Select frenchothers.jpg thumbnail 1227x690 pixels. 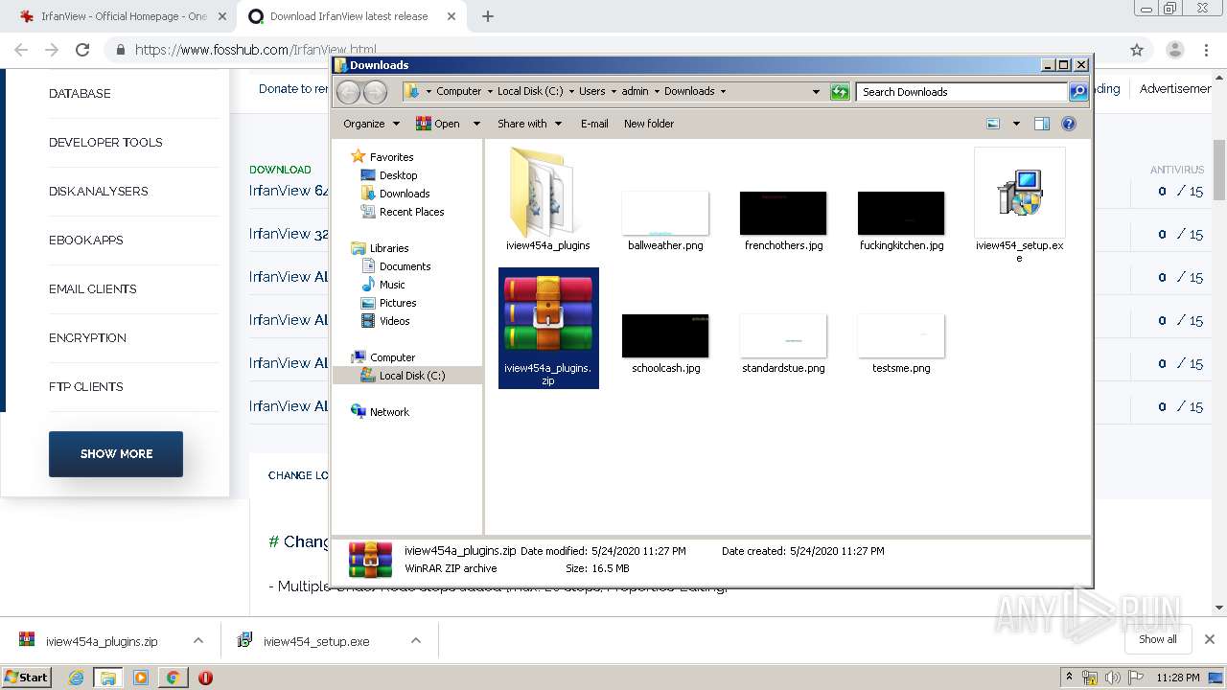click(783, 213)
